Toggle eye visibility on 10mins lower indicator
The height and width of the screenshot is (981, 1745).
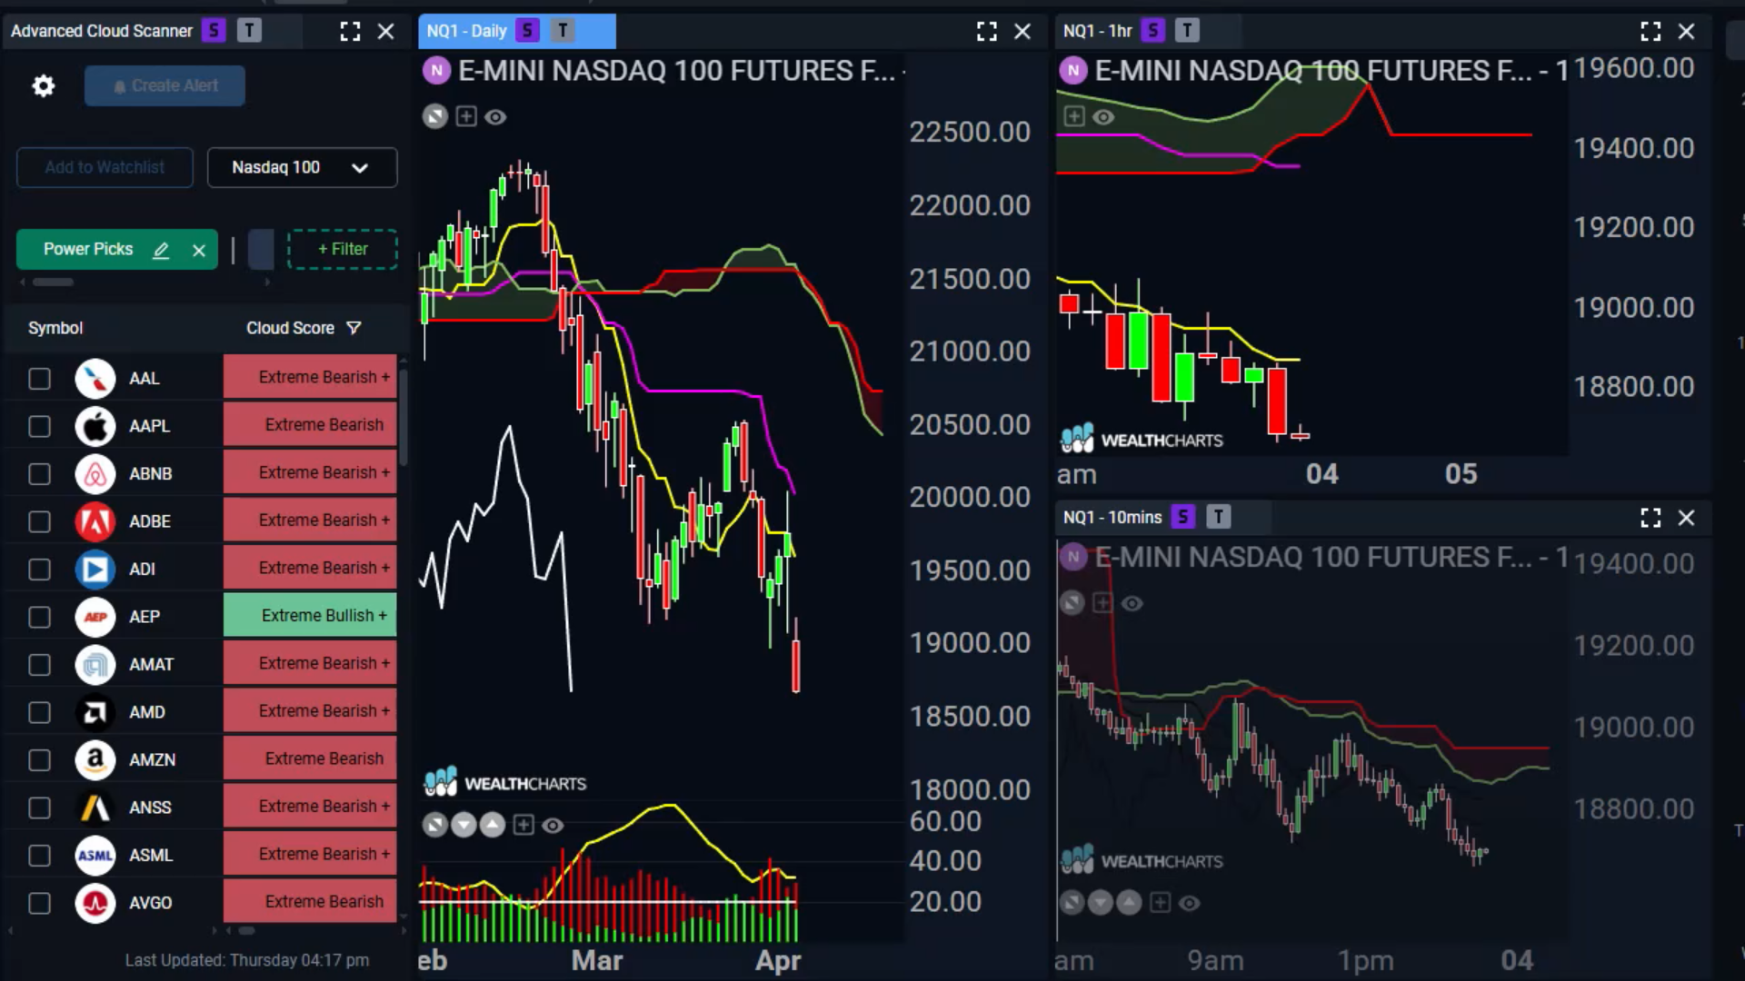[1189, 903]
